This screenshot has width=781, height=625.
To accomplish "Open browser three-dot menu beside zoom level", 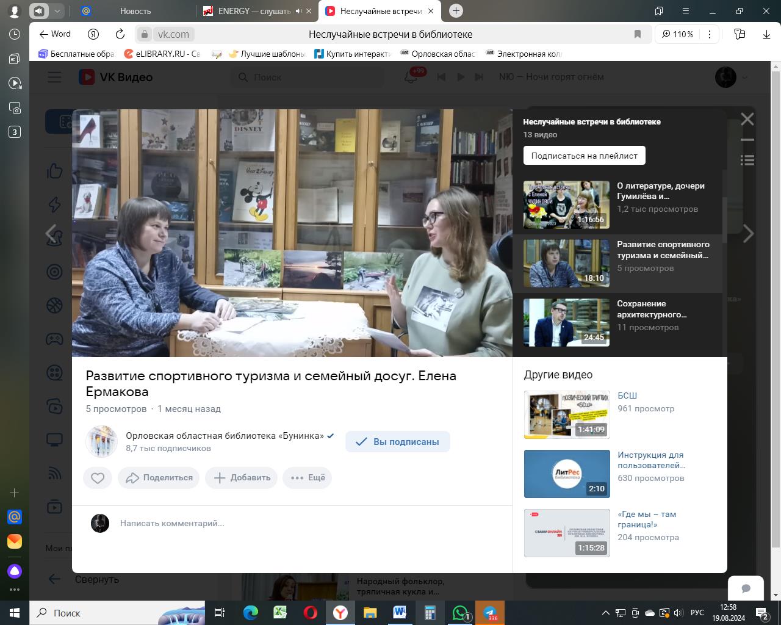I will 710,34.
